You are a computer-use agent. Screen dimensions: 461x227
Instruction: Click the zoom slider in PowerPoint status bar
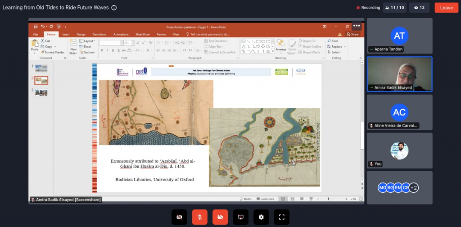tap(332, 199)
